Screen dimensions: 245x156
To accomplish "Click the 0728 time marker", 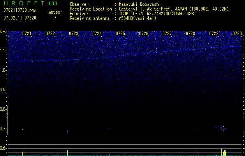I will (x=190, y=34).
